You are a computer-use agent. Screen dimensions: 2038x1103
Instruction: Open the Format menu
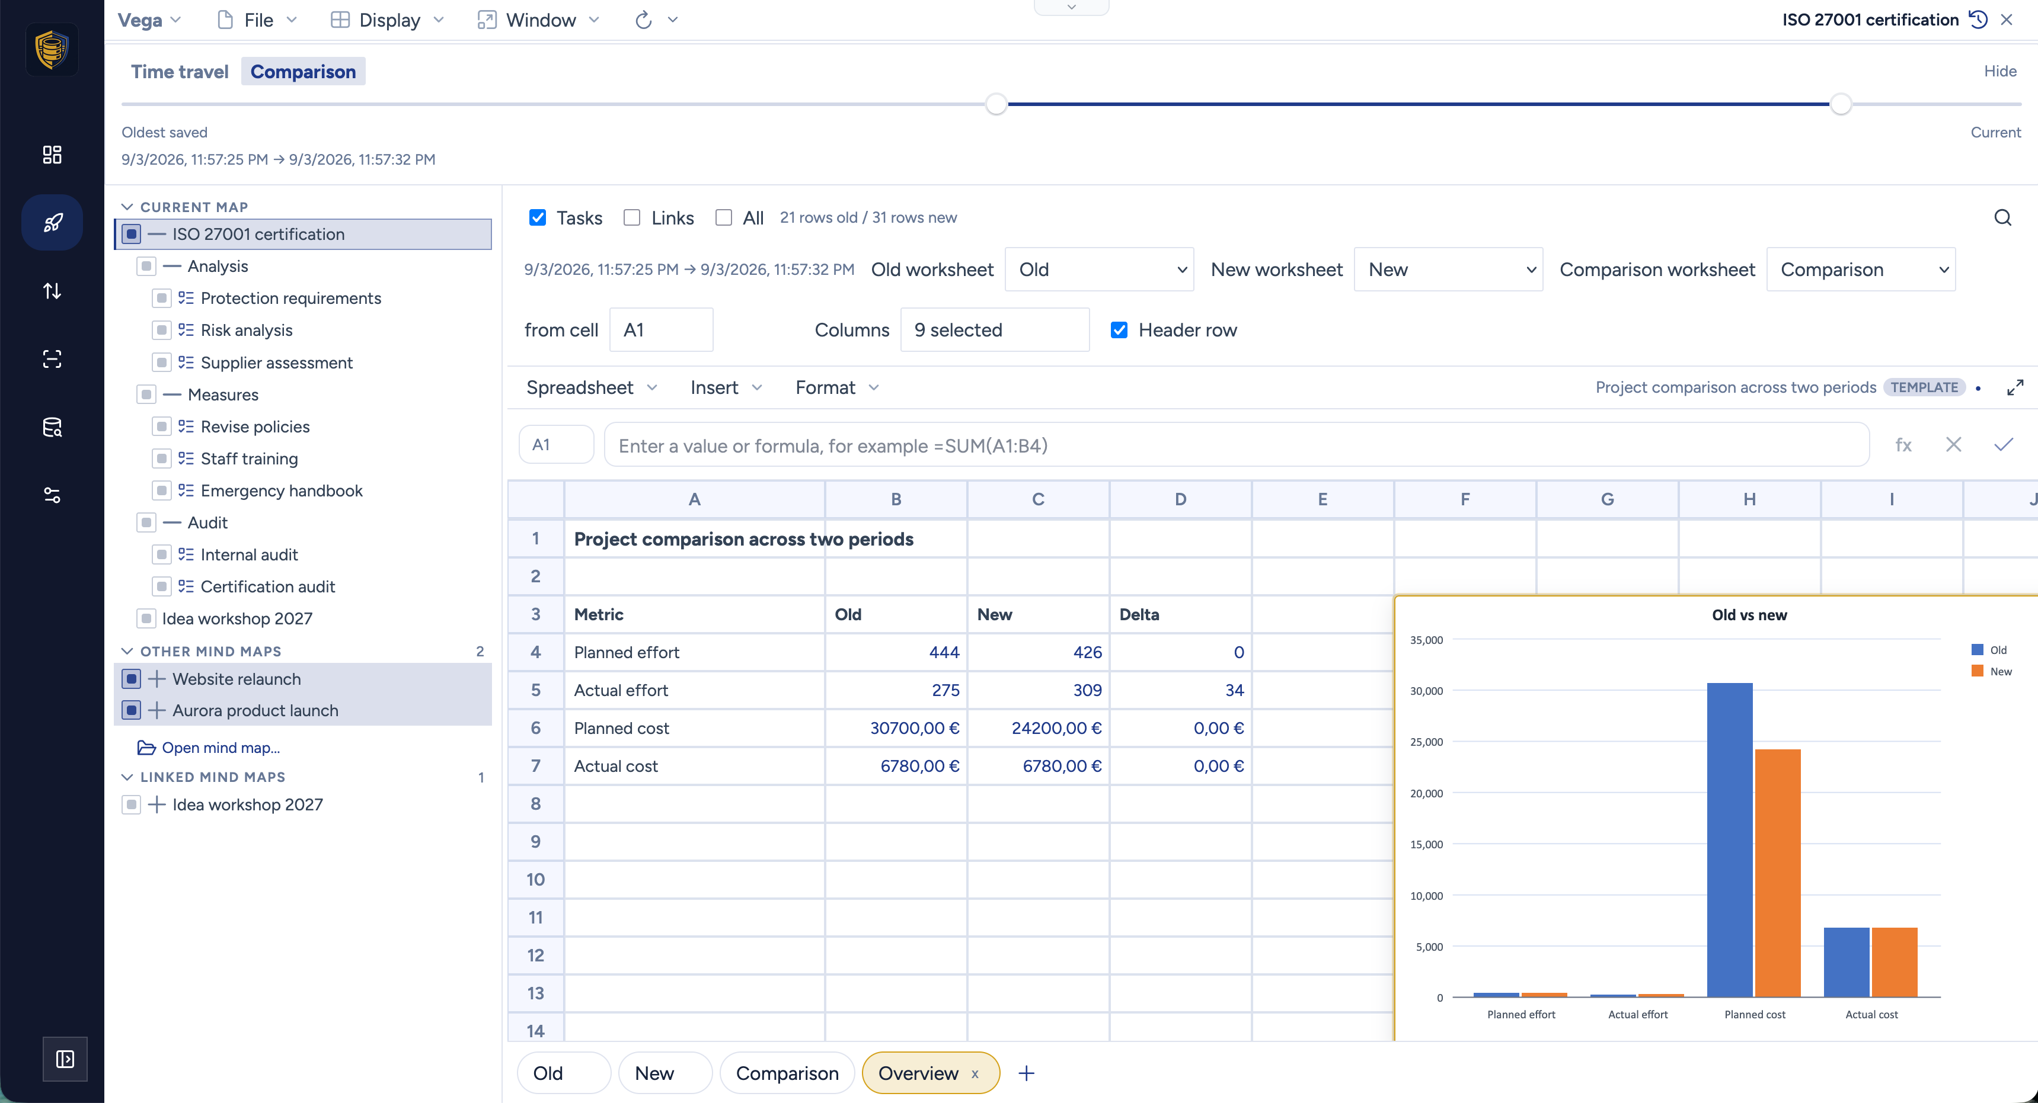coord(837,387)
